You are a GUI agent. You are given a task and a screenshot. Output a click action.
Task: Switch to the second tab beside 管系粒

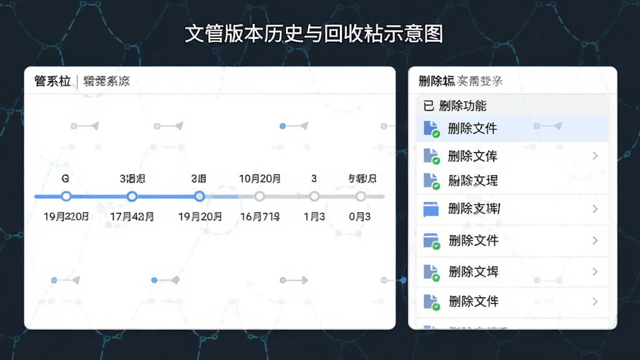point(106,81)
